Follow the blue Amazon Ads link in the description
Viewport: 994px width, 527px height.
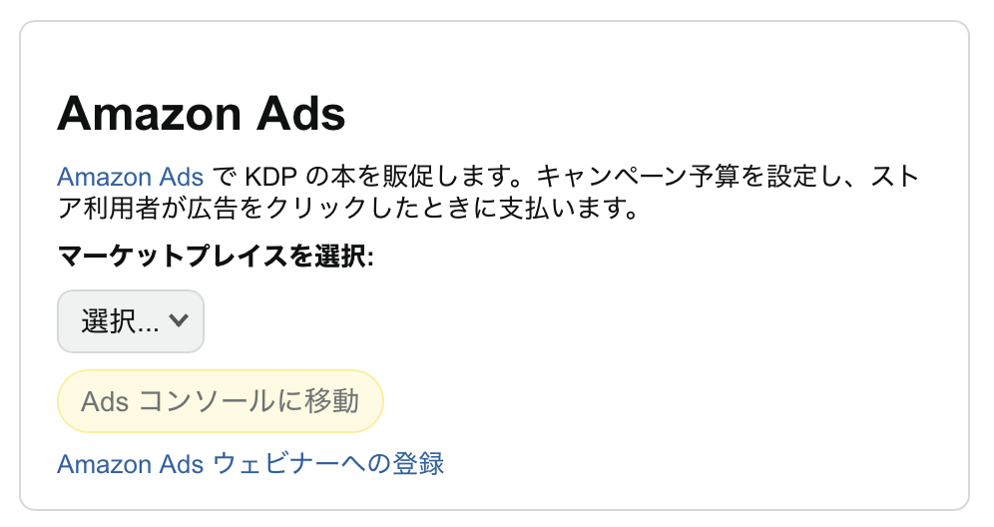coord(130,178)
